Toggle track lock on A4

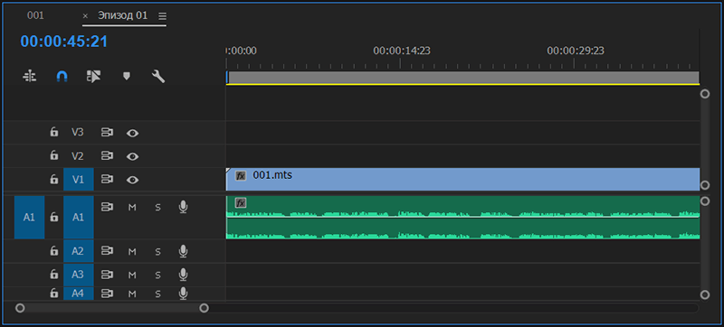tap(54, 293)
